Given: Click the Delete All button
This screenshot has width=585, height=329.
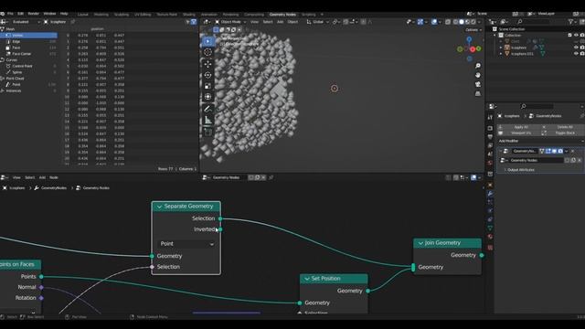Looking at the screenshot, I should click(564, 127).
